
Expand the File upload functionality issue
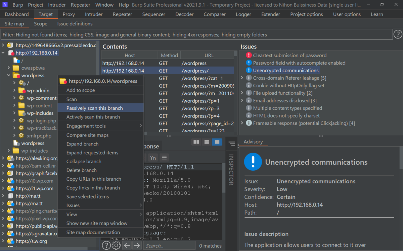pyautogui.click(x=242, y=93)
